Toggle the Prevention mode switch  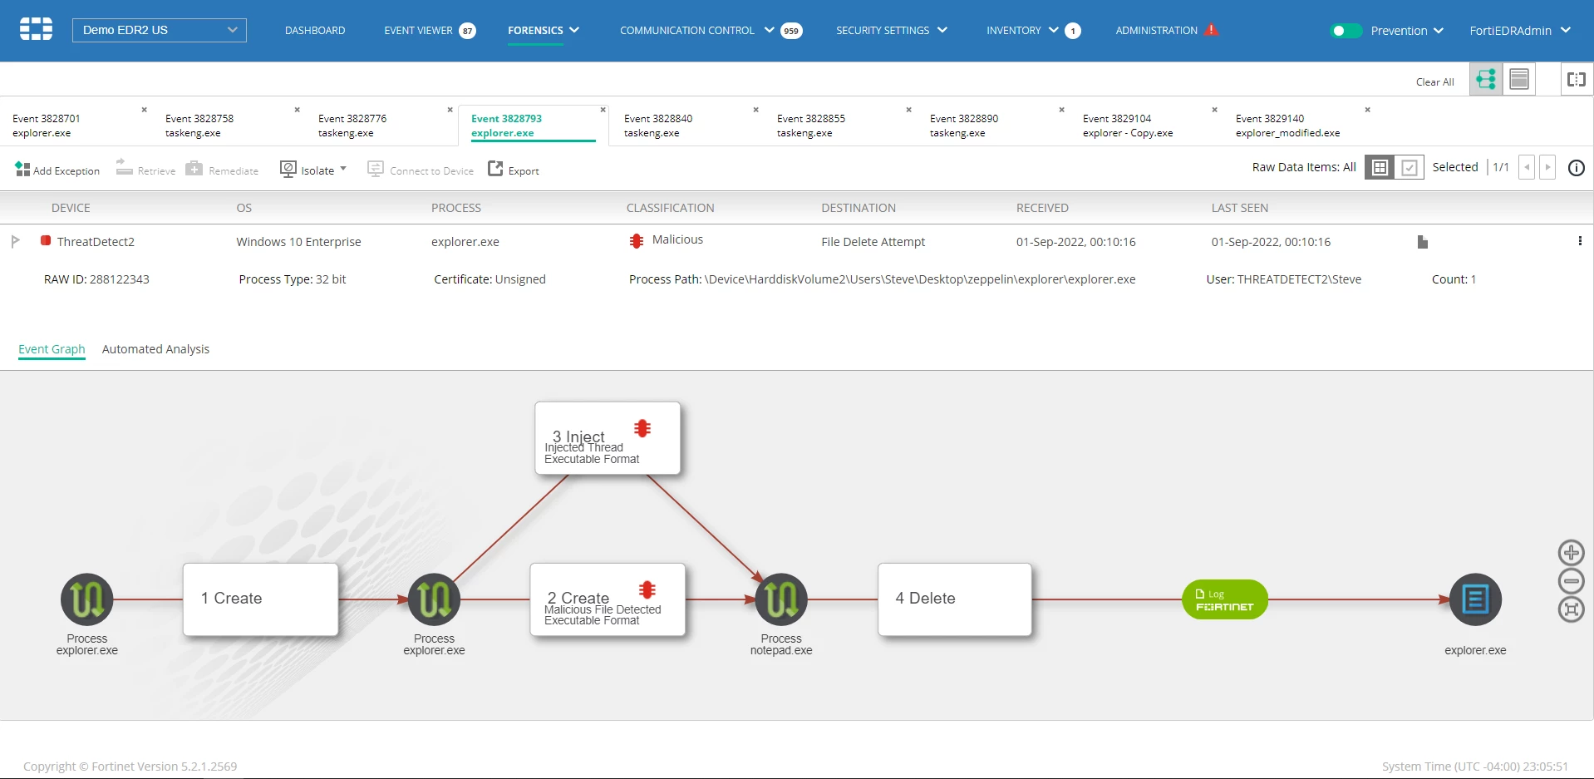[x=1346, y=31]
